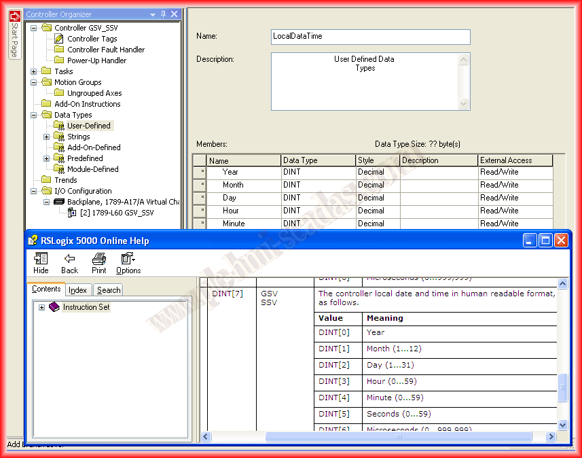Click the Instruction Set book icon
Screen dimensions: 582x458
(54, 307)
